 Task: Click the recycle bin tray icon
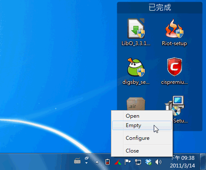(107, 162)
